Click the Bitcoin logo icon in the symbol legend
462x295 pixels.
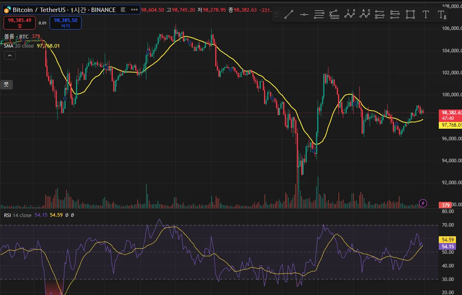tap(7, 10)
